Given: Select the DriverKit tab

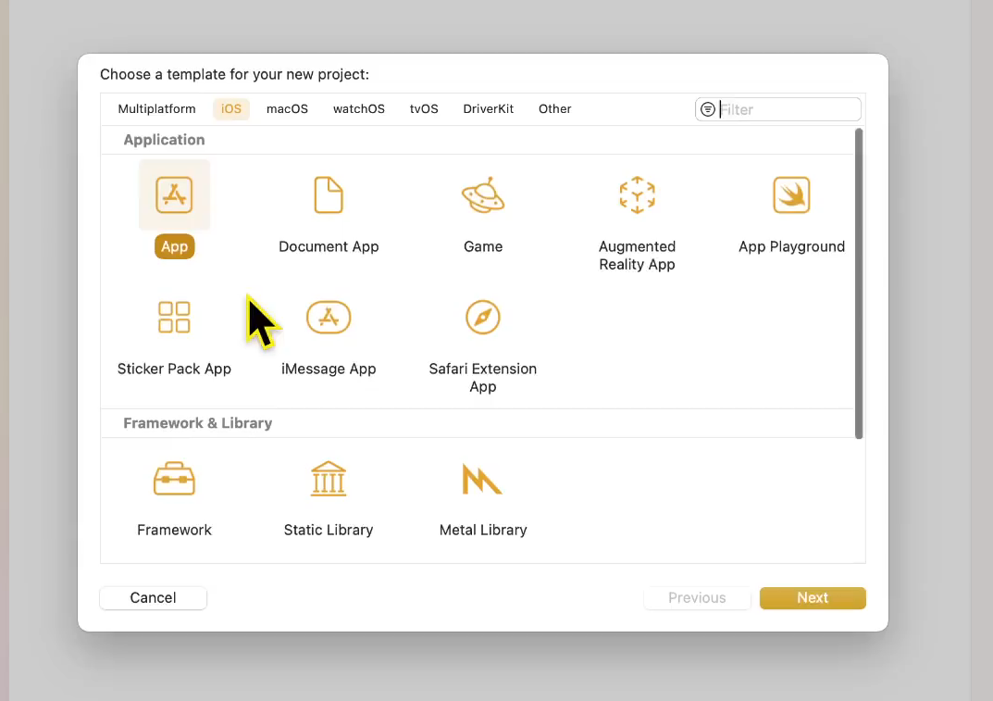Looking at the screenshot, I should pos(489,109).
